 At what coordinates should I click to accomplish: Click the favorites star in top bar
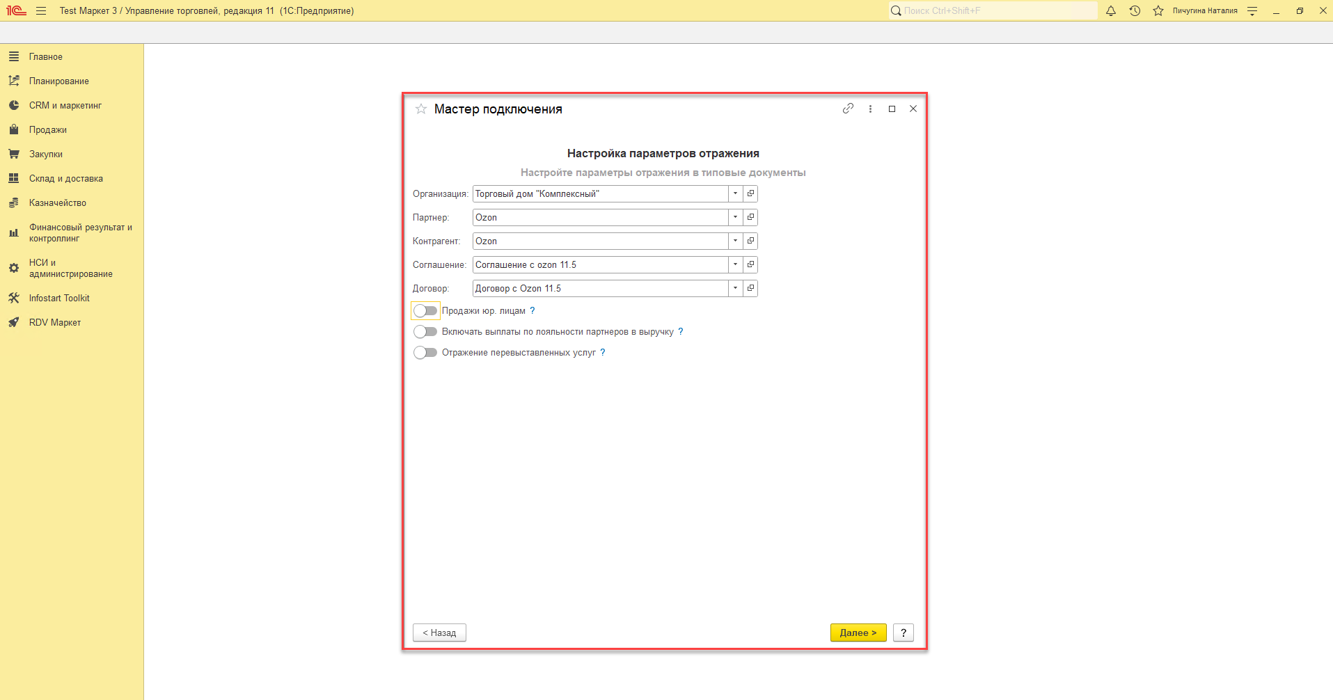[1158, 11]
